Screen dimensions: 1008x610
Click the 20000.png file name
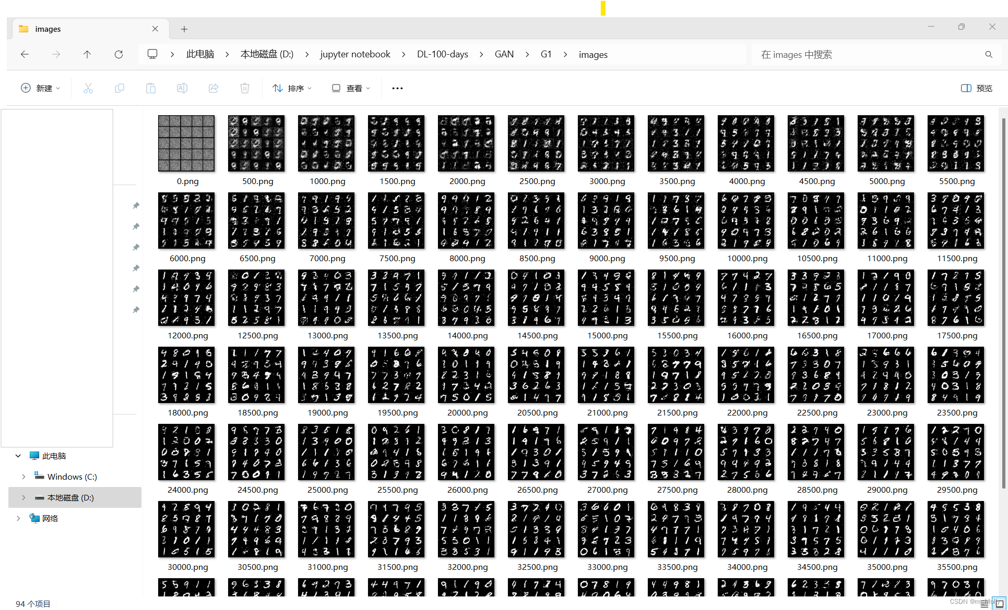tap(467, 413)
